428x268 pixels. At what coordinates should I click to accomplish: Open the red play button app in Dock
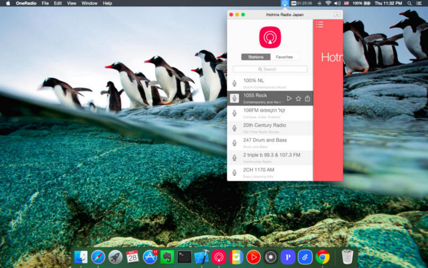(253, 257)
